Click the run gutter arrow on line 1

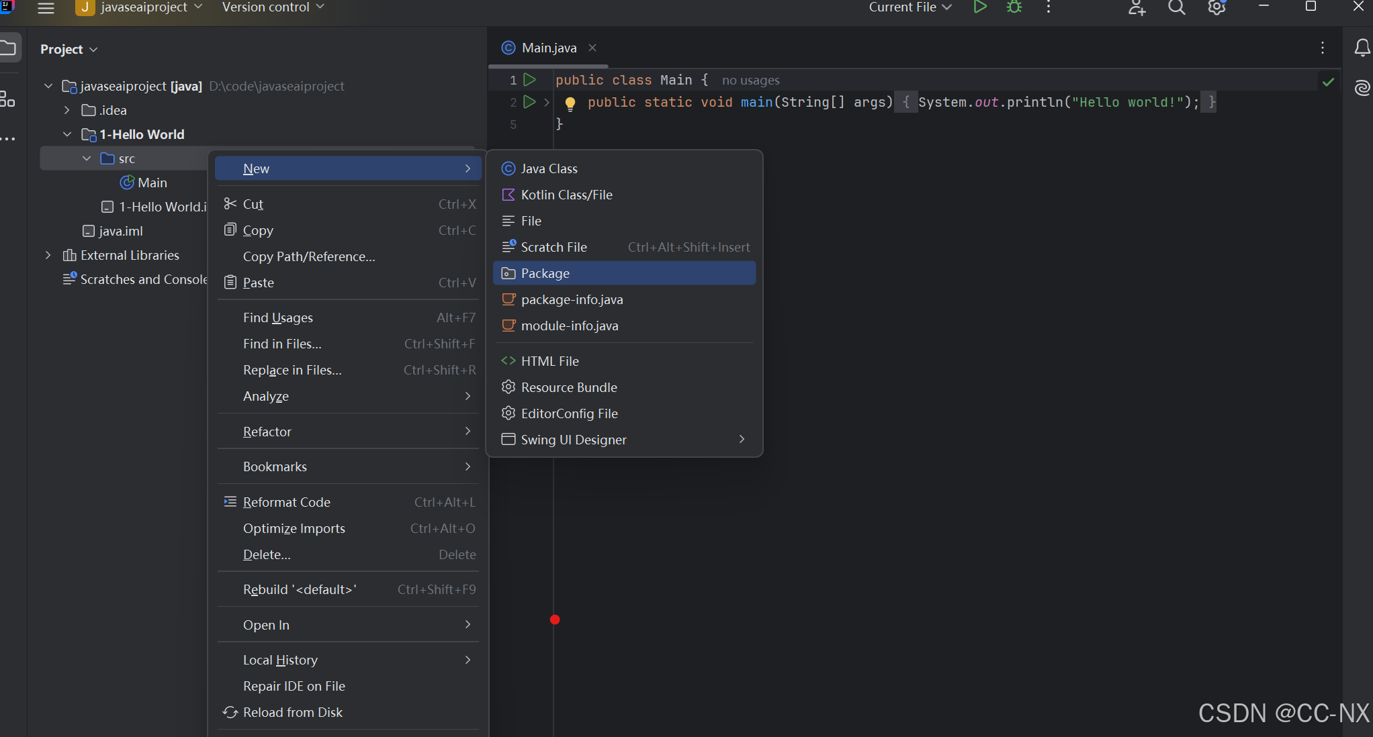point(529,80)
